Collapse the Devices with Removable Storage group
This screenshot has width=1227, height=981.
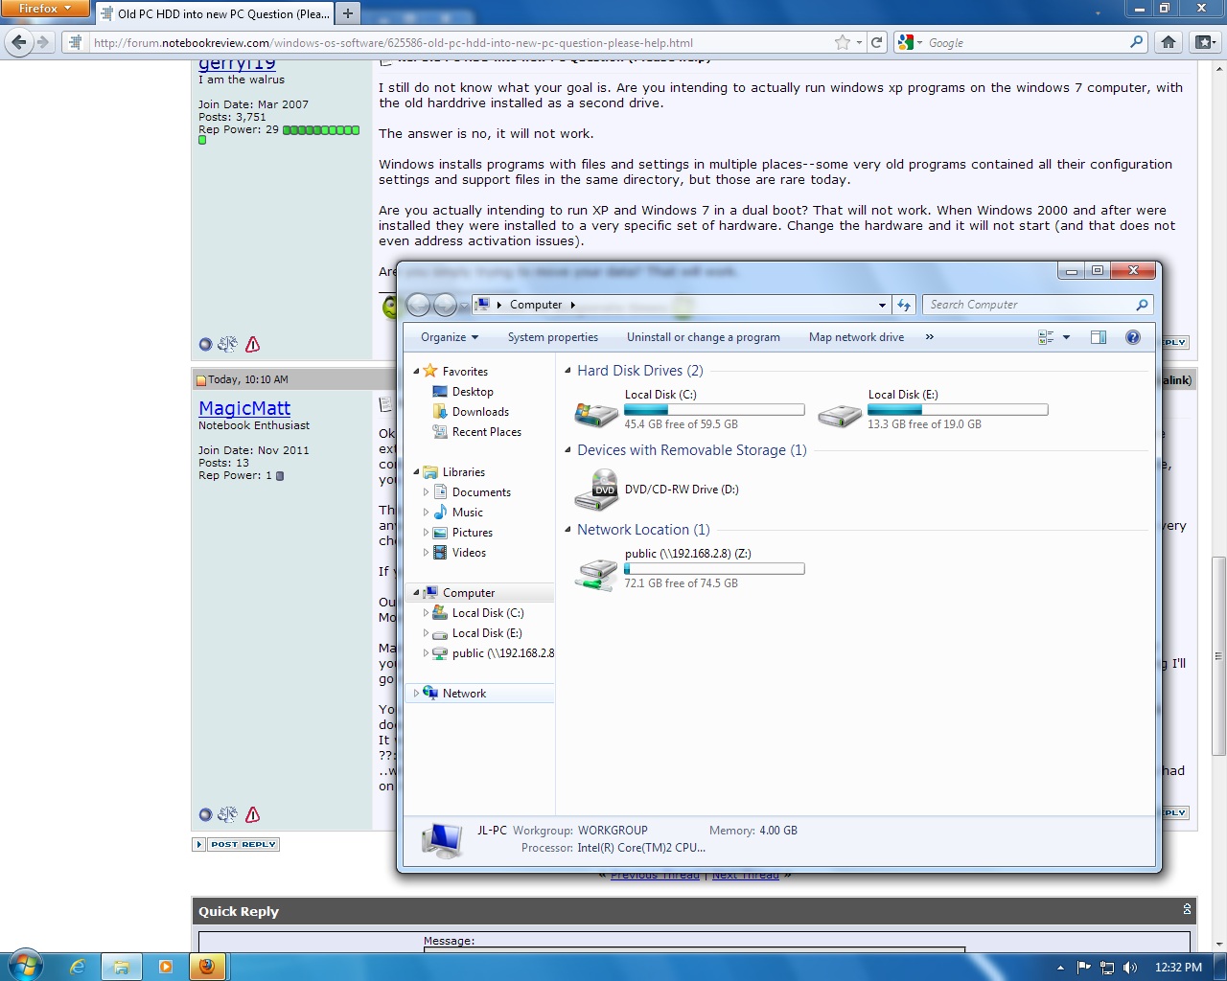pyautogui.click(x=568, y=450)
